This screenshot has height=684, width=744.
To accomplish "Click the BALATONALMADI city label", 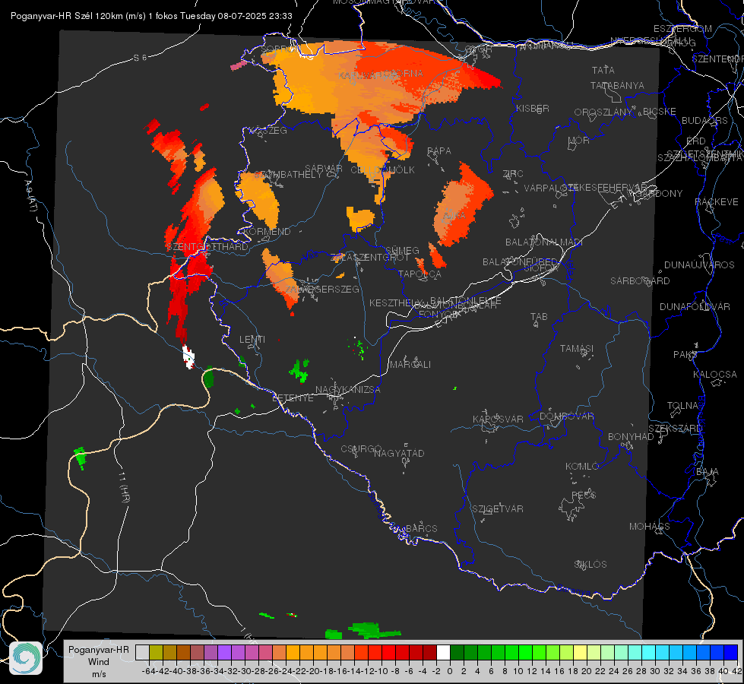I will click(x=544, y=242).
